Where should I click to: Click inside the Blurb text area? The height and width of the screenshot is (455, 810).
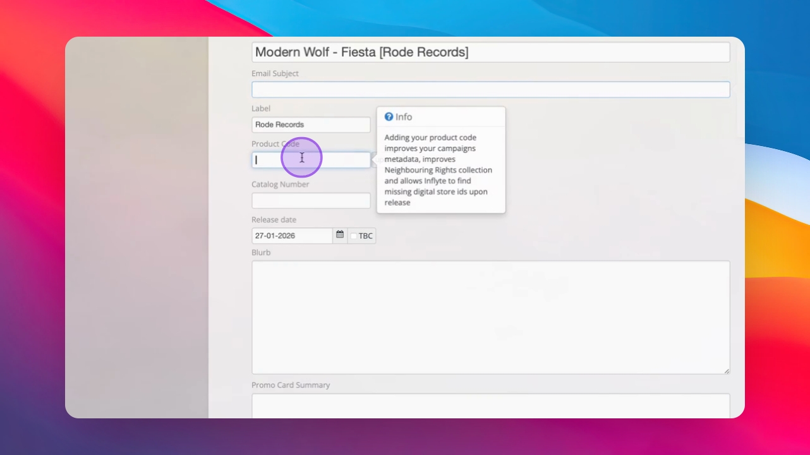pos(490,317)
